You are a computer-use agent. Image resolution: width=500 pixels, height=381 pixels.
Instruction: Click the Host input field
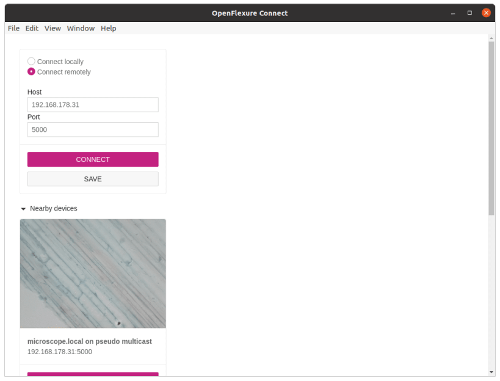[x=93, y=104]
